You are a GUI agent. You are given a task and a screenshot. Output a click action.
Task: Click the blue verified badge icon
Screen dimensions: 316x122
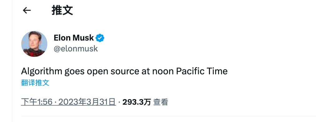pyautogui.click(x=100, y=38)
